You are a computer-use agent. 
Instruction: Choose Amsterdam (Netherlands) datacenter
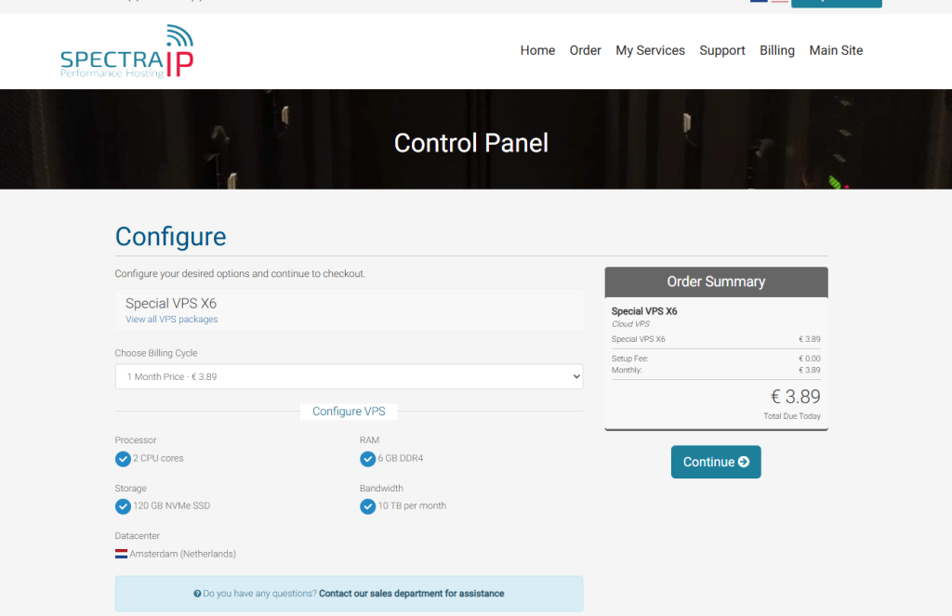click(x=182, y=554)
